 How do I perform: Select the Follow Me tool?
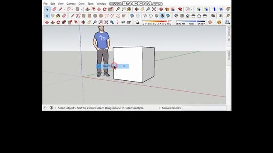[64, 23]
